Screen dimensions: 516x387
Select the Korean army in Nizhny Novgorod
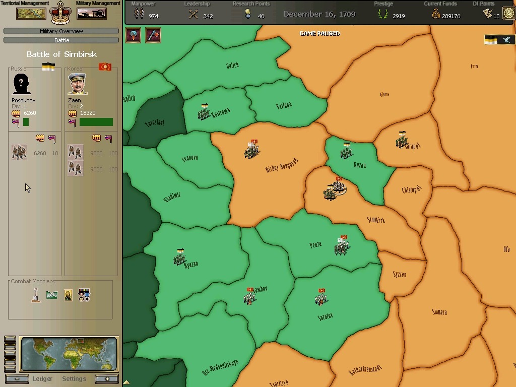(252, 149)
